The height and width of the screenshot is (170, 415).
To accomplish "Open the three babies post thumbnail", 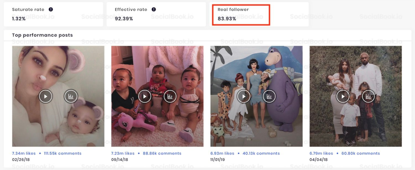I will [x=158, y=96].
